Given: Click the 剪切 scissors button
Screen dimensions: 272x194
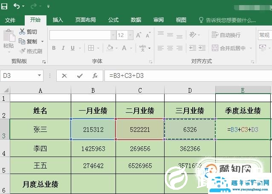Looking at the screenshot, I should [28, 31].
